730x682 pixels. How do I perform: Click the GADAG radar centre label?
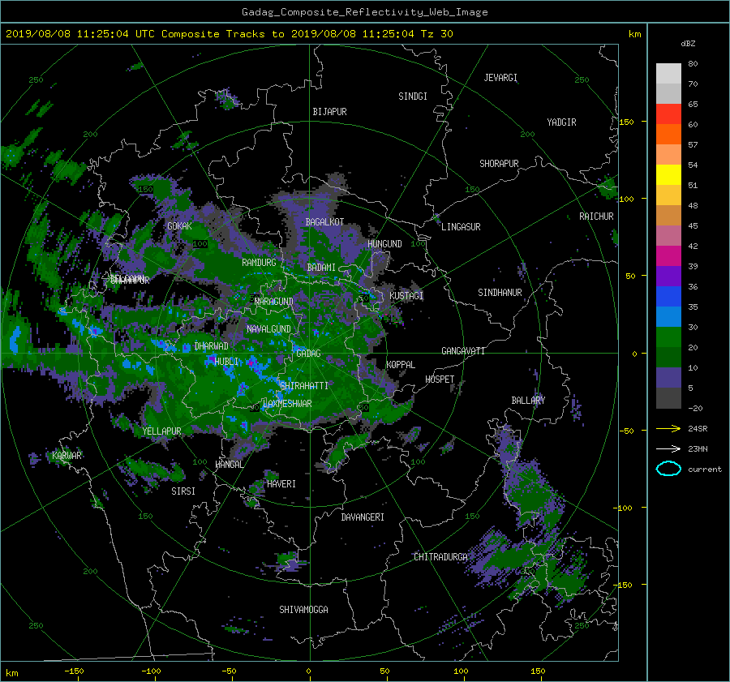pos(308,354)
